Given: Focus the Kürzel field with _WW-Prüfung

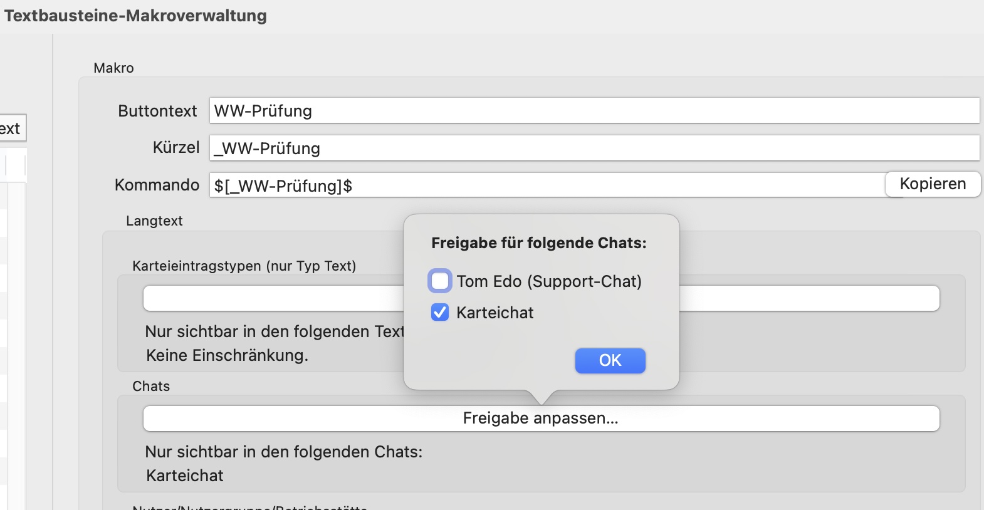Looking at the screenshot, I should click(594, 148).
